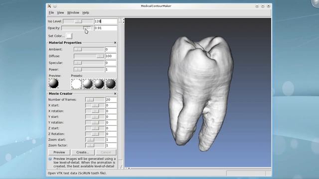The height and width of the screenshot is (179, 319).
Task: Click the Power value field
Action: [x=111, y=70]
